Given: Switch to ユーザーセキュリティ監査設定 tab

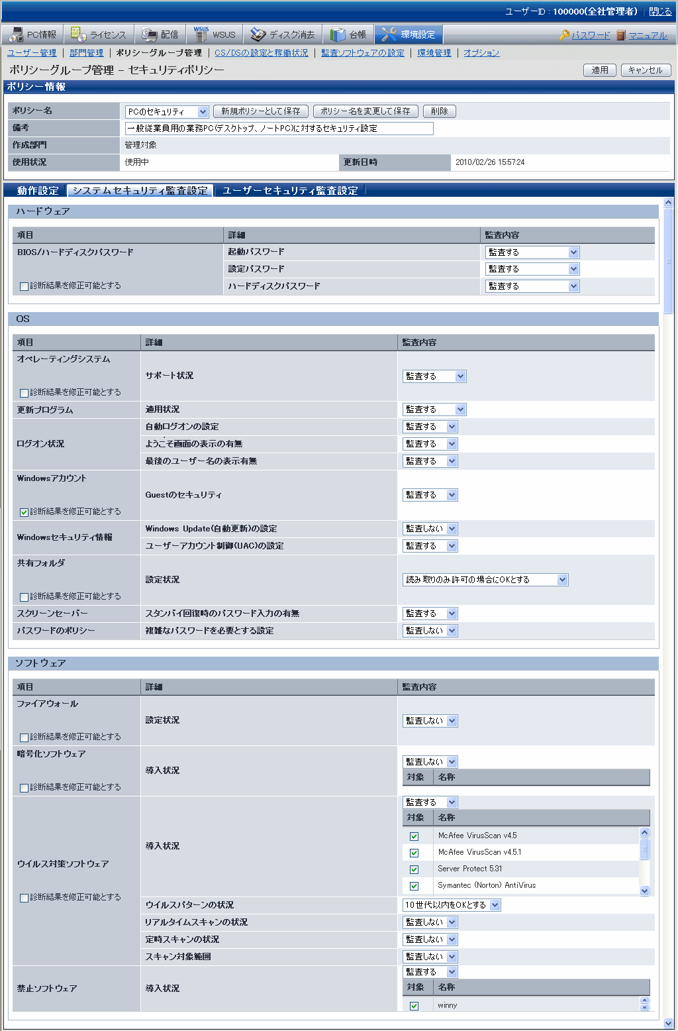Looking at the screenshot, I should (290, 191).
